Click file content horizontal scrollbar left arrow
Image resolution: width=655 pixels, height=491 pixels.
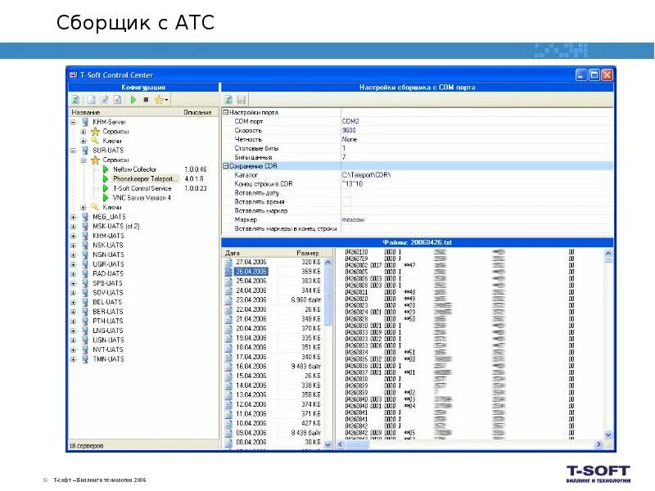click(340, 444)
